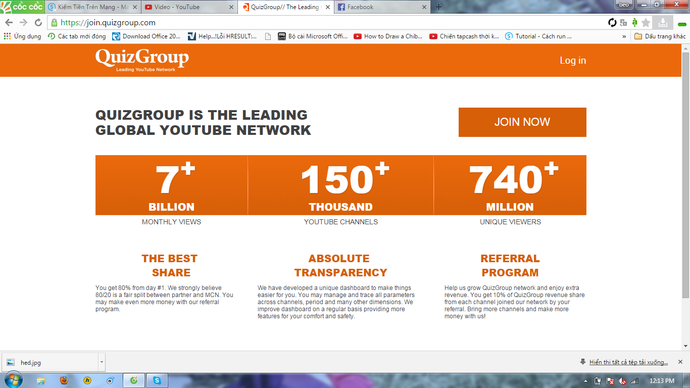Open the Windows Start menu
Viewport: 690px width, 388px height.
click(x=13, y=380)
